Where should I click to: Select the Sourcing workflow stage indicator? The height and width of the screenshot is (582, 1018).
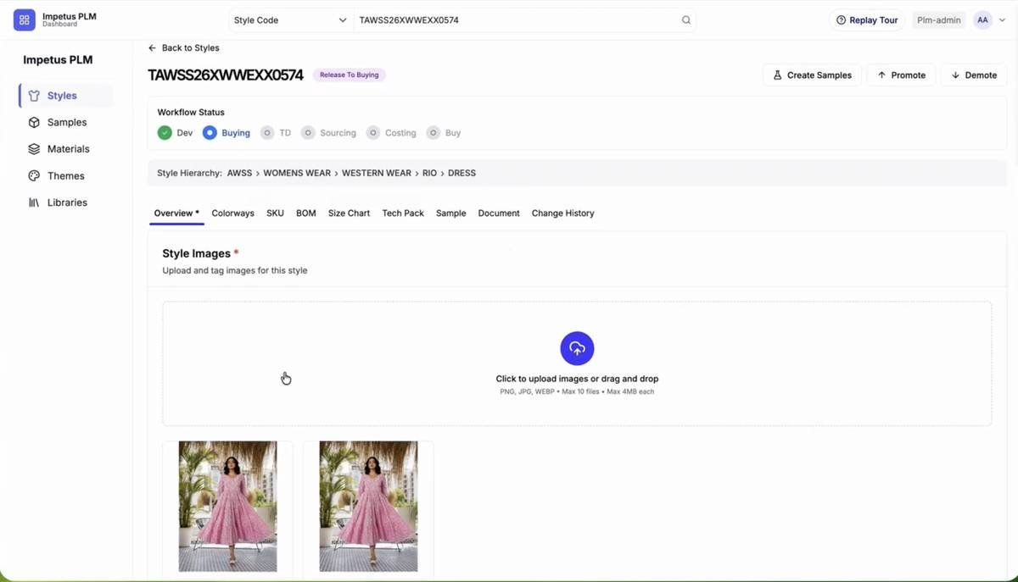click(x=308, y=133)
